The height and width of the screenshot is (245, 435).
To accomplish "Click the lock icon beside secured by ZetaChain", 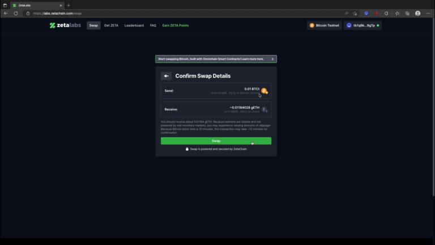I will point(187,149).
